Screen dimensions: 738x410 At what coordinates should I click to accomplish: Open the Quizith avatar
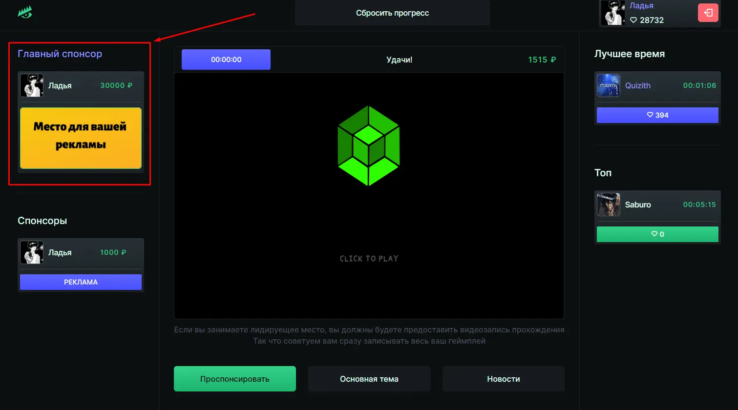pos(609,85)
